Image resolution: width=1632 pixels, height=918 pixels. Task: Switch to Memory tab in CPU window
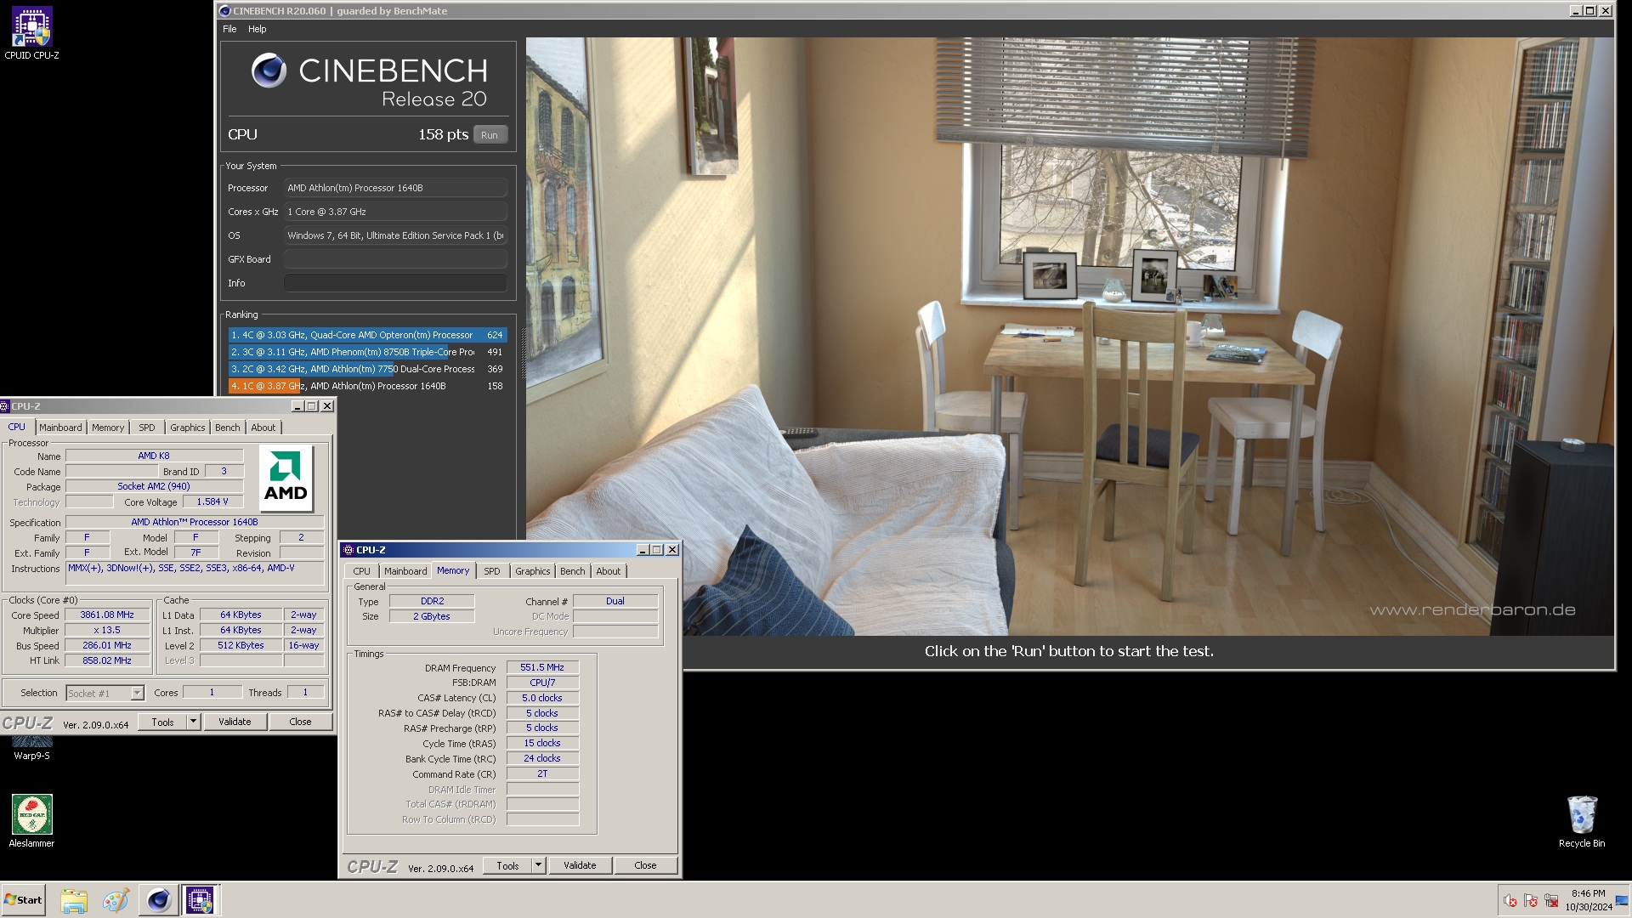(x=108, y=428)
